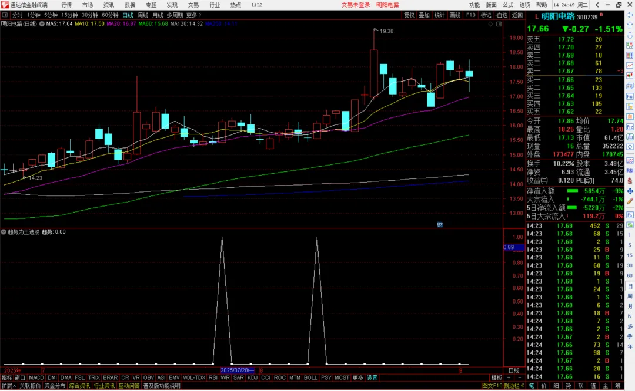Click the Tongdaxin app logo icon

click(x=5, y=5)
